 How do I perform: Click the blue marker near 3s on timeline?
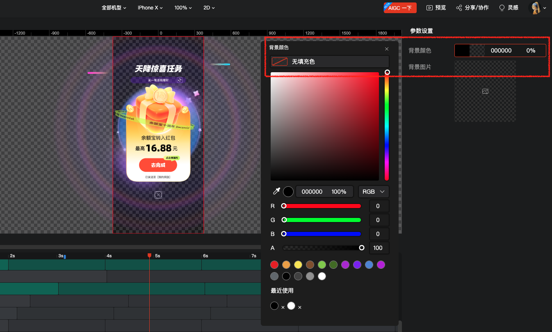tap(65, 257)
